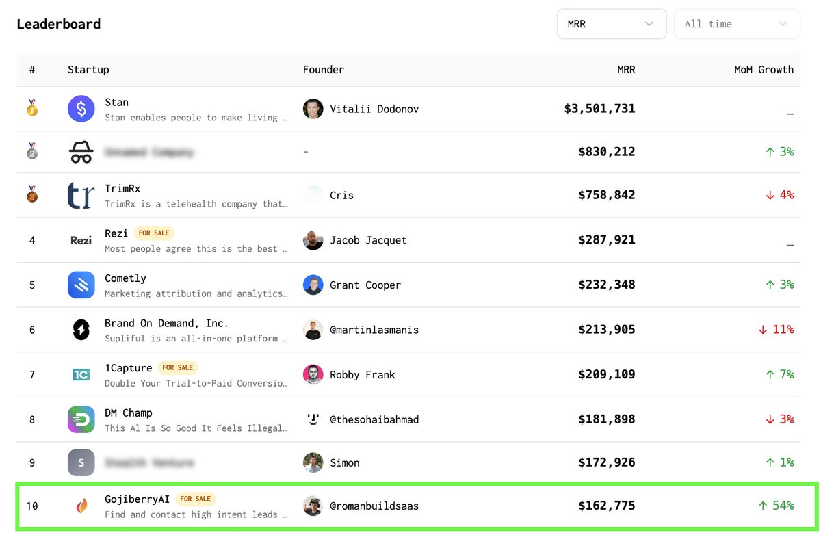Open the Cometly startup name
Screen dimensions: 821x535
[x=125, y=278]
